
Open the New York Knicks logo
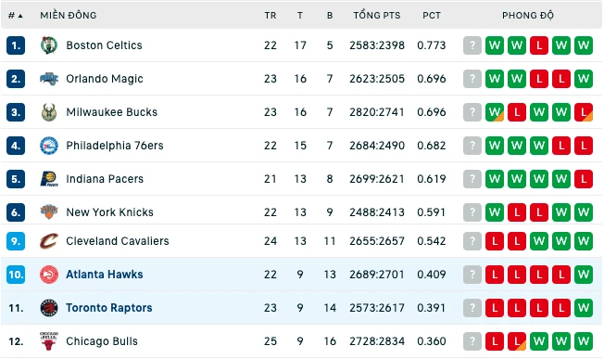49,212
